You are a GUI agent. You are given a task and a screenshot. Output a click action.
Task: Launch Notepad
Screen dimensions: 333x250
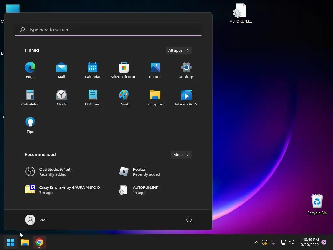pos(93,98)
